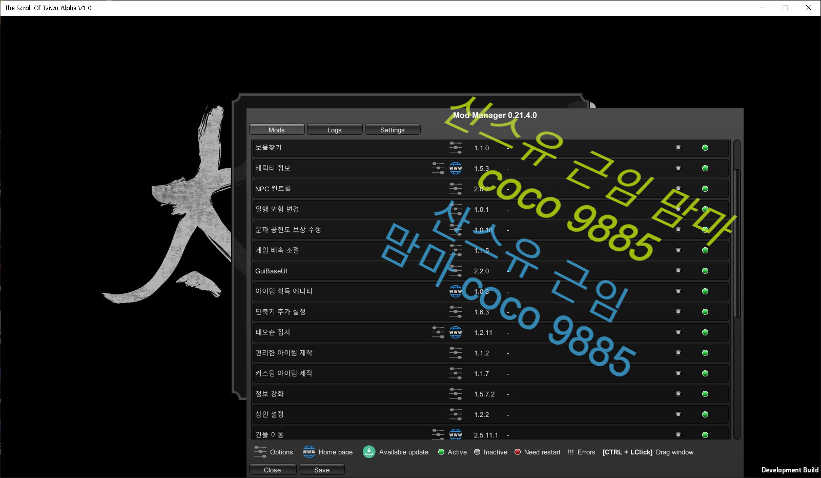Click the Options legend icon
This screenshot has width=821, height=478.
click(x=260, y=452)
